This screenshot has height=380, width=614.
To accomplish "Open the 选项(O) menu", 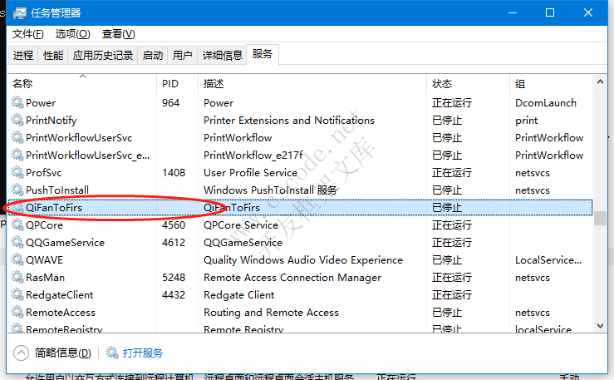I will tap(72, 34).
